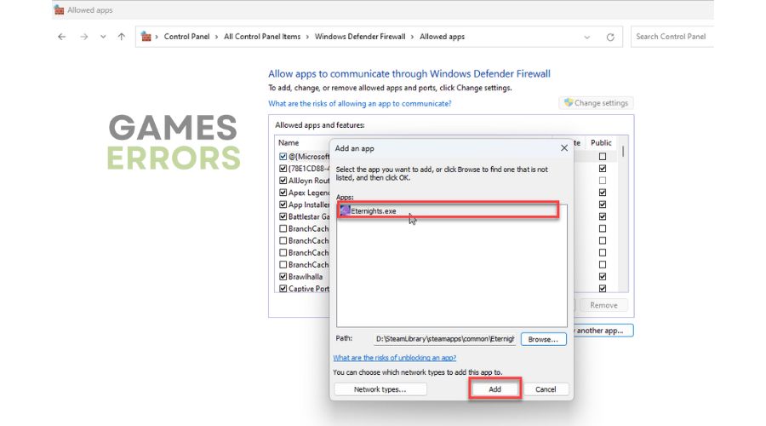The height and width of the screenshot is (426, 766).
Task: Toggle Captive Portal checkbox
Action: click(x=283, y=289)
